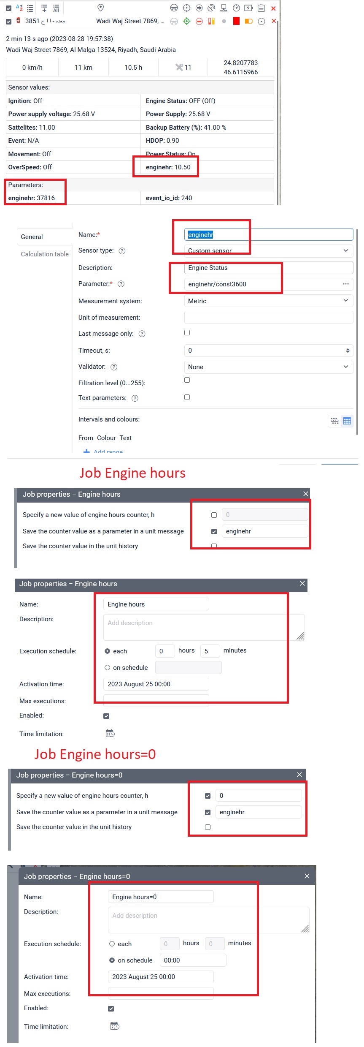Switch to the Calculation table tab
Image resolution: width=364 pixels, height=1047 pixels.
coord(45,254)
